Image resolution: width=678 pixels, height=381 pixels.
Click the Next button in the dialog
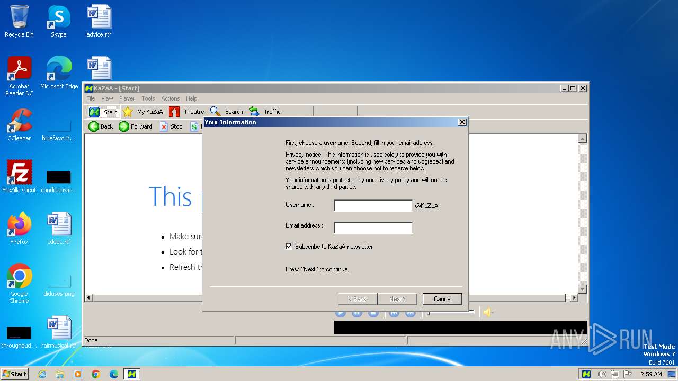[x=397, y=299]
